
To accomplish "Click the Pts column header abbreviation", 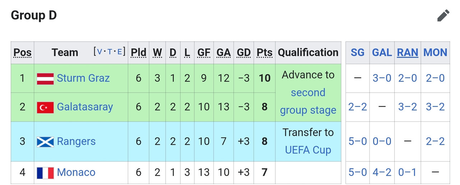I will 264,52.
